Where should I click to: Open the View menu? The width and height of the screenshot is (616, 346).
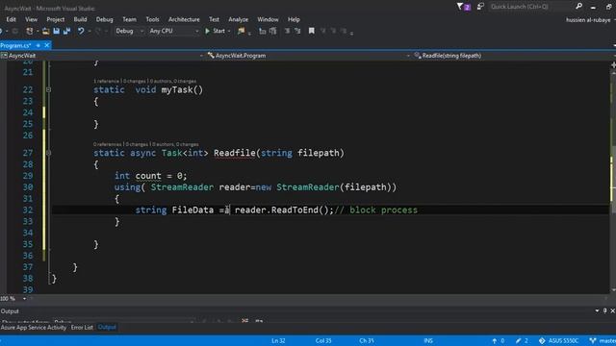[x=31, y=19]
